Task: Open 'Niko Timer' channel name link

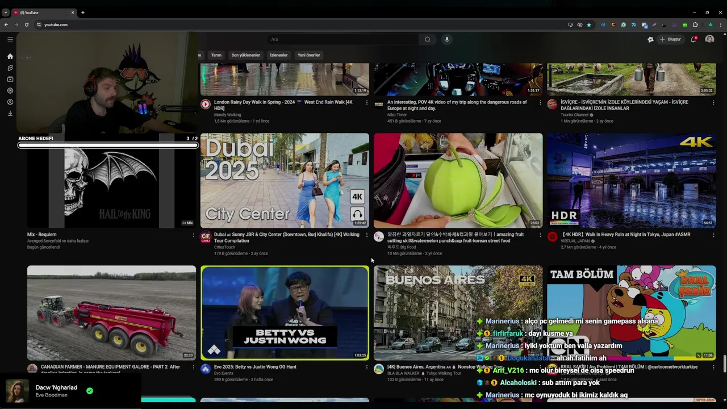Action: 397,115
